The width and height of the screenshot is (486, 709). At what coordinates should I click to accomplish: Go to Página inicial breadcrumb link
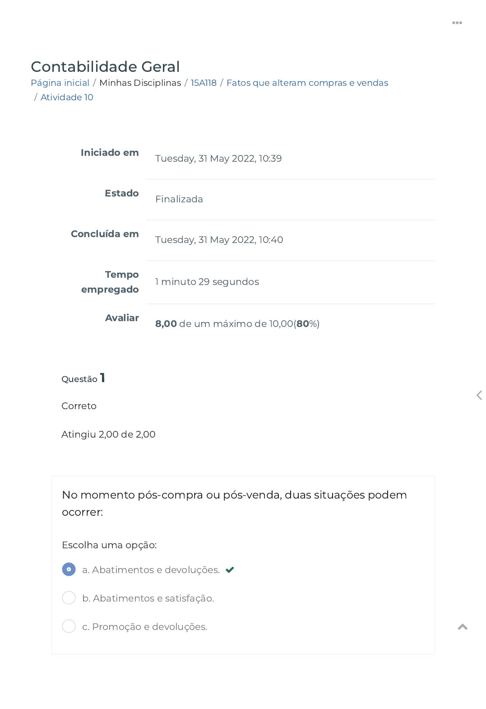pyautogui.click(x=60, y=83)
